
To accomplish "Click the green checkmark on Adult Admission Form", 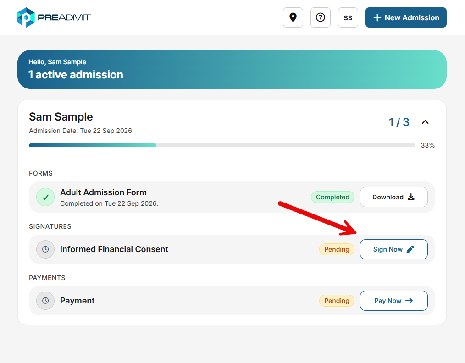I will [45, 197].
